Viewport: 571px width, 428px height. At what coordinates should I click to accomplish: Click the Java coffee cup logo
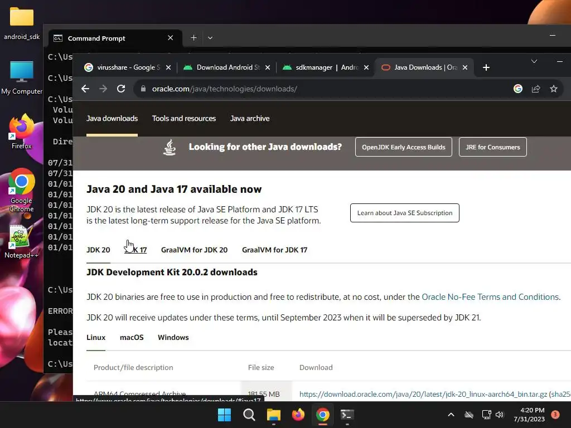click(x=170, y=147)
